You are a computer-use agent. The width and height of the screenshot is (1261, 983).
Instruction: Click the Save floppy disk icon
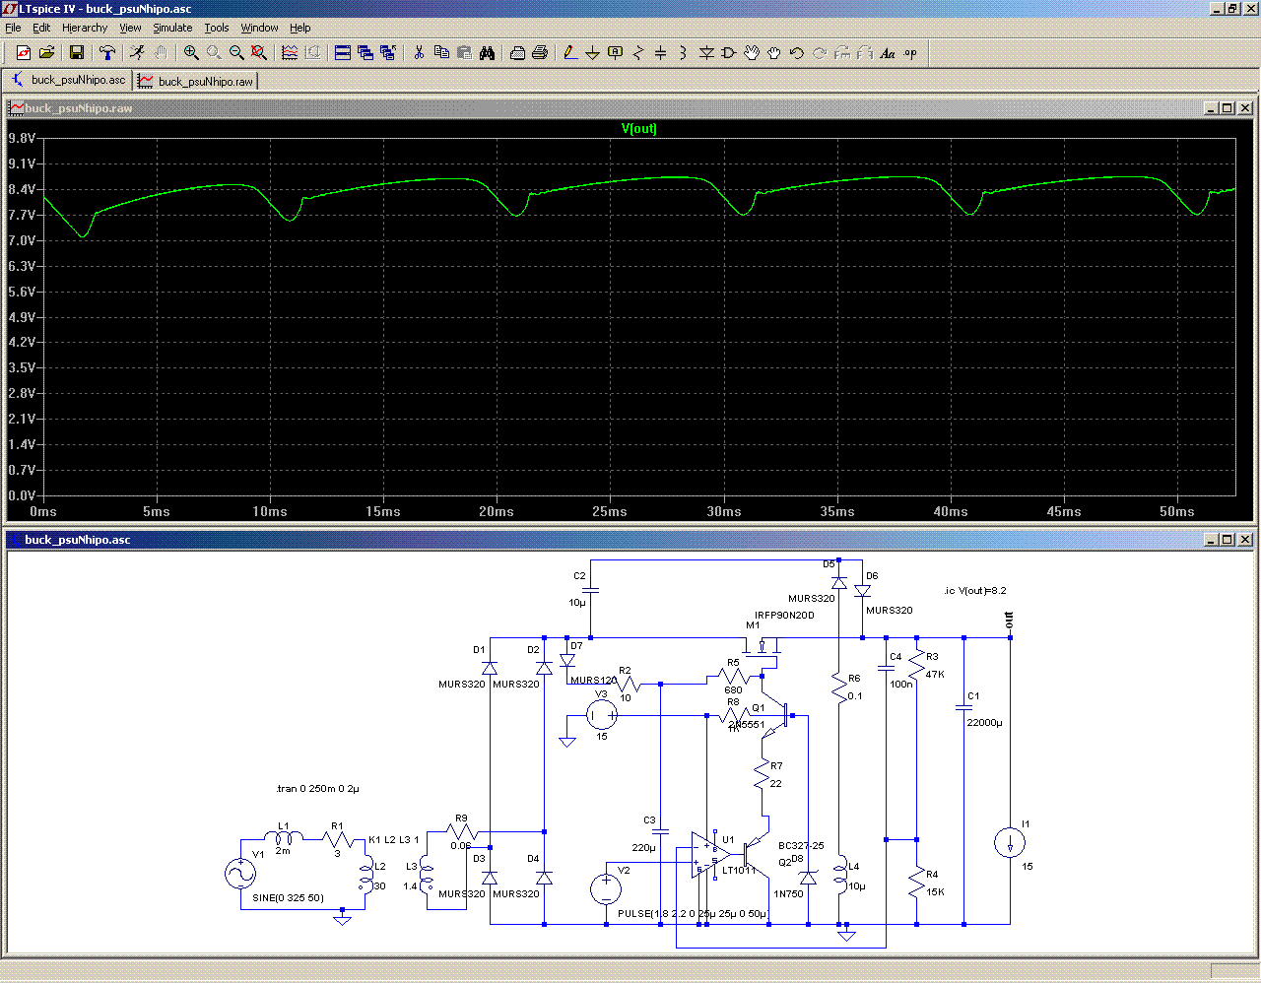(x=77, y=53)
